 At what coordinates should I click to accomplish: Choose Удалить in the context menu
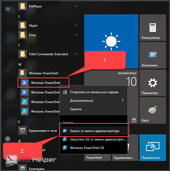click(93, 109)
